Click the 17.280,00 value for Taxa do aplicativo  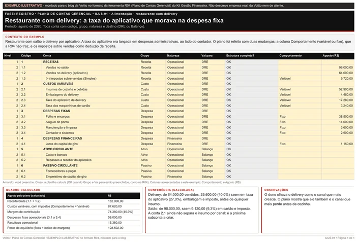[x=346, y=100]
